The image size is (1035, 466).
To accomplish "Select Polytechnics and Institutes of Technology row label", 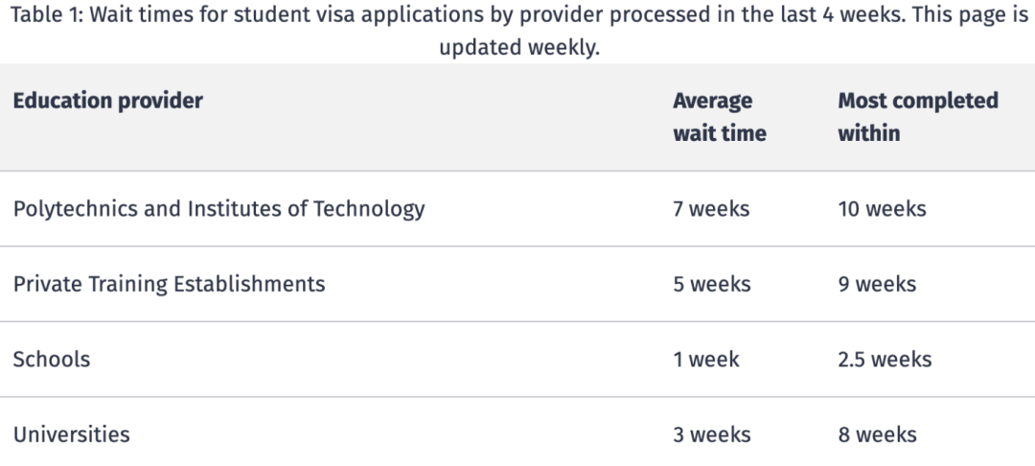I will point(219,209).
